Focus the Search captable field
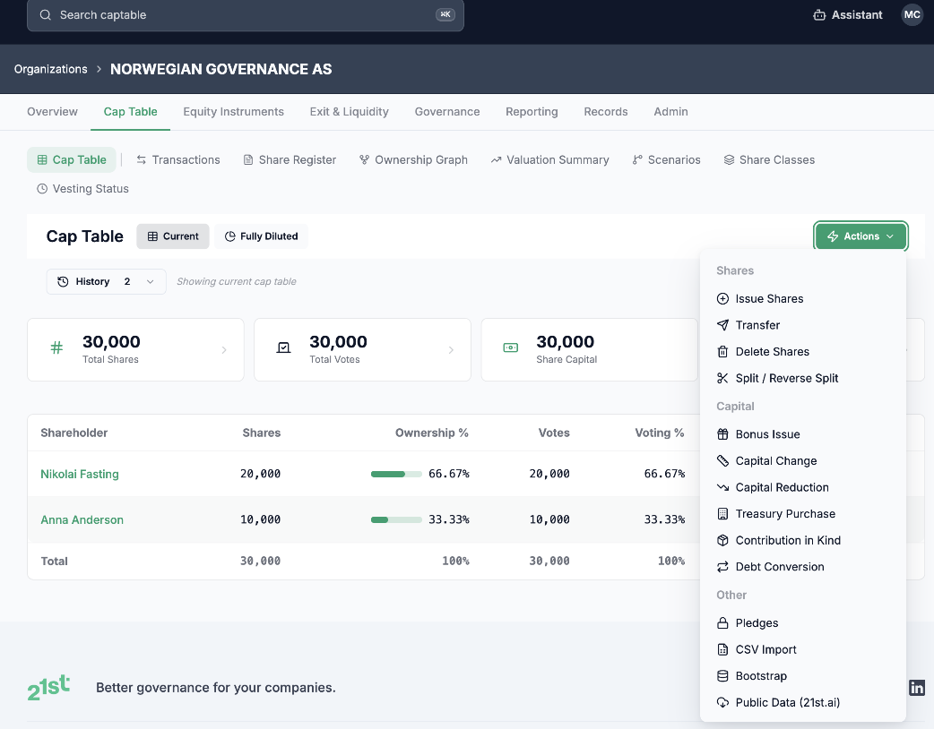 (x=246, y=15)
